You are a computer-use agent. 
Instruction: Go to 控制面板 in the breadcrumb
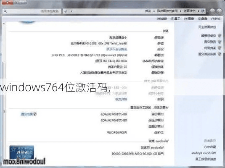[189, 11]
